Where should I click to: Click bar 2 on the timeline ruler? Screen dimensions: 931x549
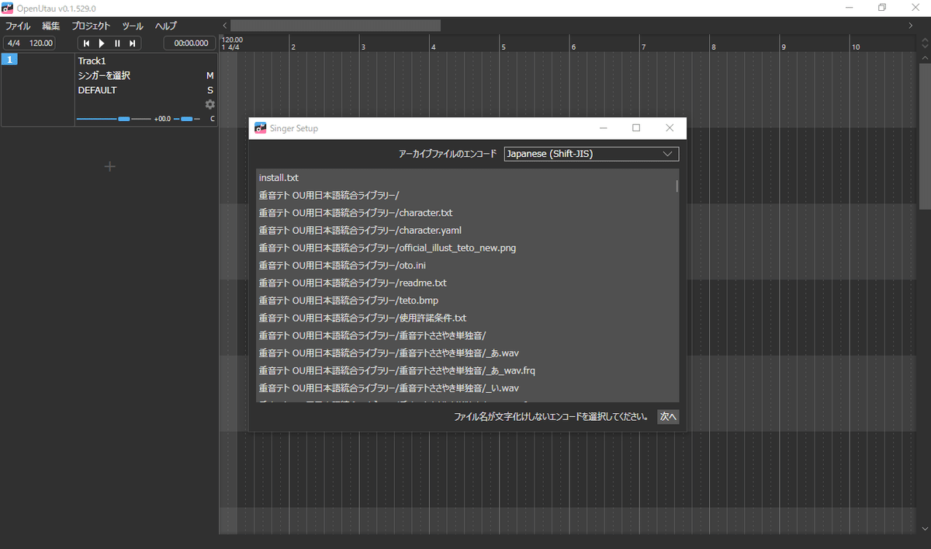(x=293, y=47)
